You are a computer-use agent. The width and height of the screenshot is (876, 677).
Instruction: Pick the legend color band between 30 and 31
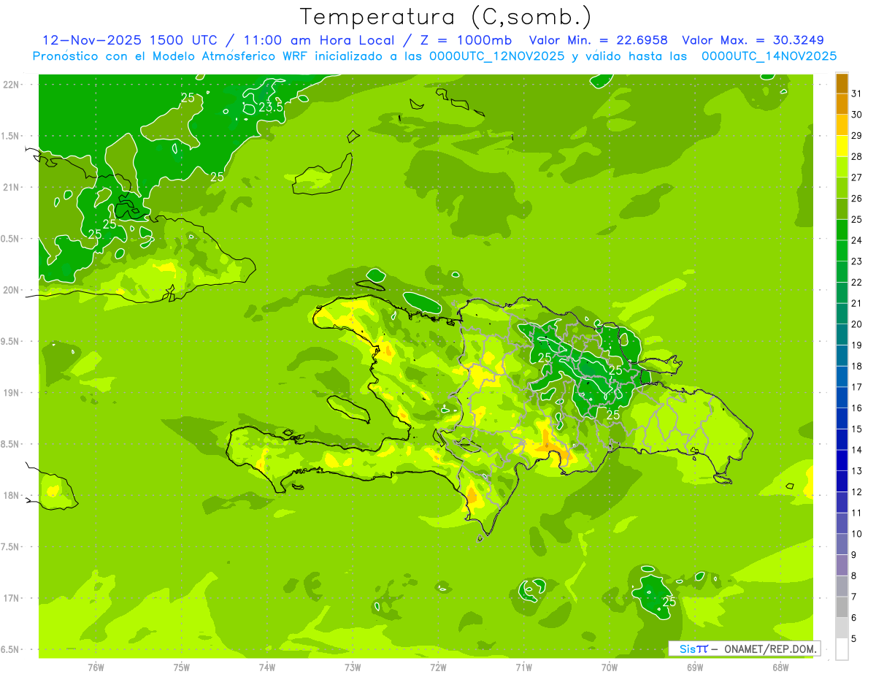pyautogui.click(x=842, y=104)
